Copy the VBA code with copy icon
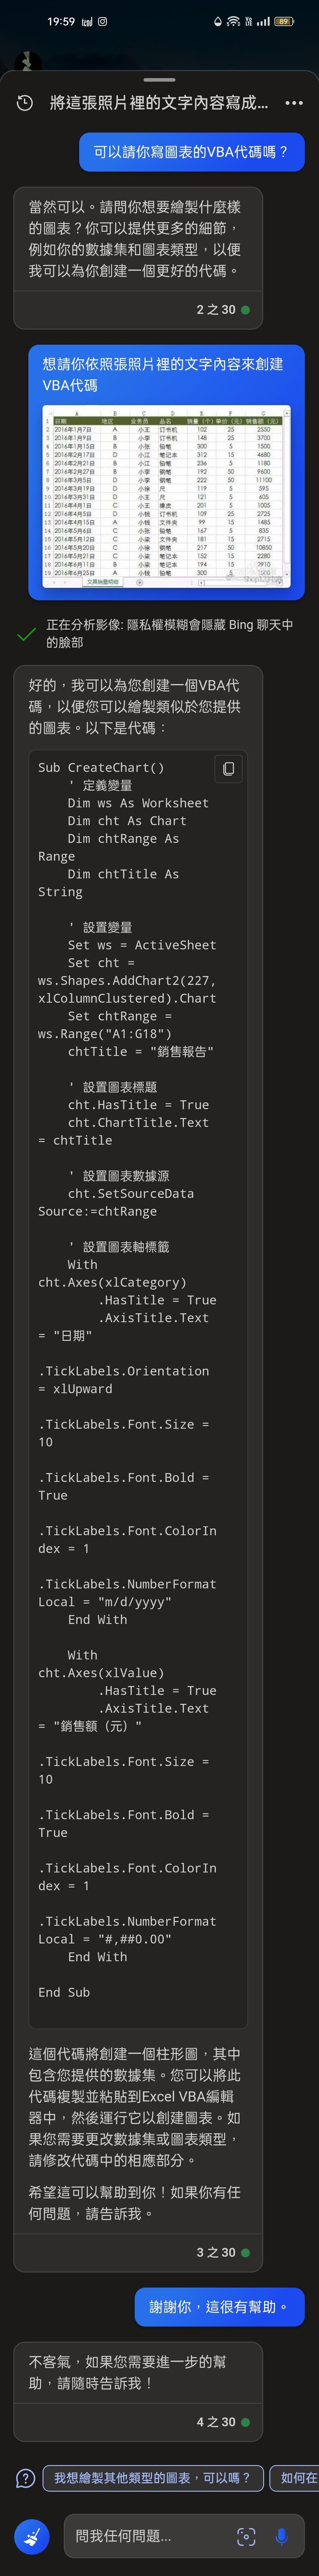 click(x=228, y=768)
